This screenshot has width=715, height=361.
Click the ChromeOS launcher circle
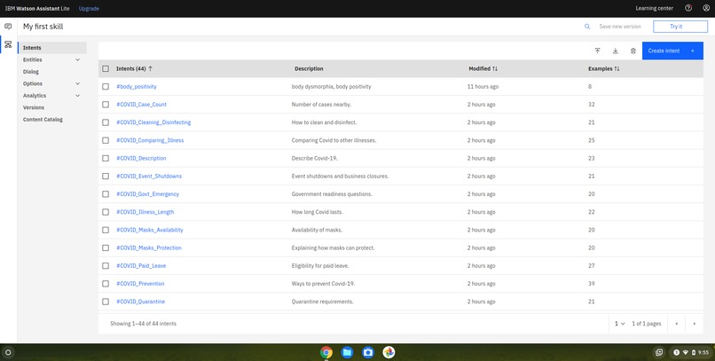click(8, 352)
